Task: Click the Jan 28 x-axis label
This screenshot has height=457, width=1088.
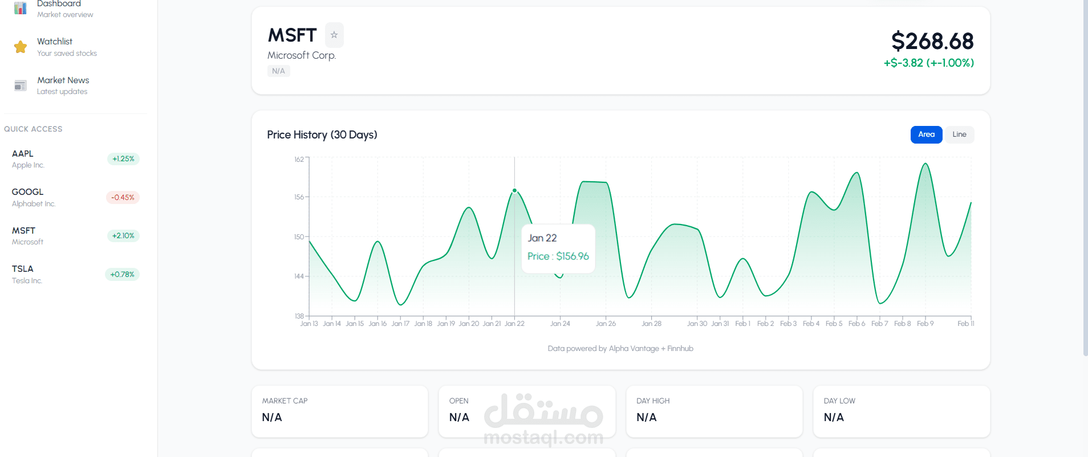Action: click(x=651, y=324)
